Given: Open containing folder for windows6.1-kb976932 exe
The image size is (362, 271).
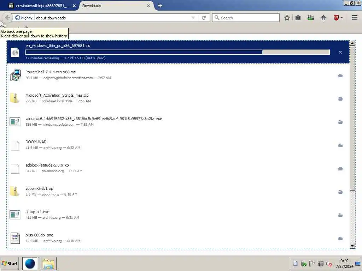Looking at the screenshot, I should point(340,122).
